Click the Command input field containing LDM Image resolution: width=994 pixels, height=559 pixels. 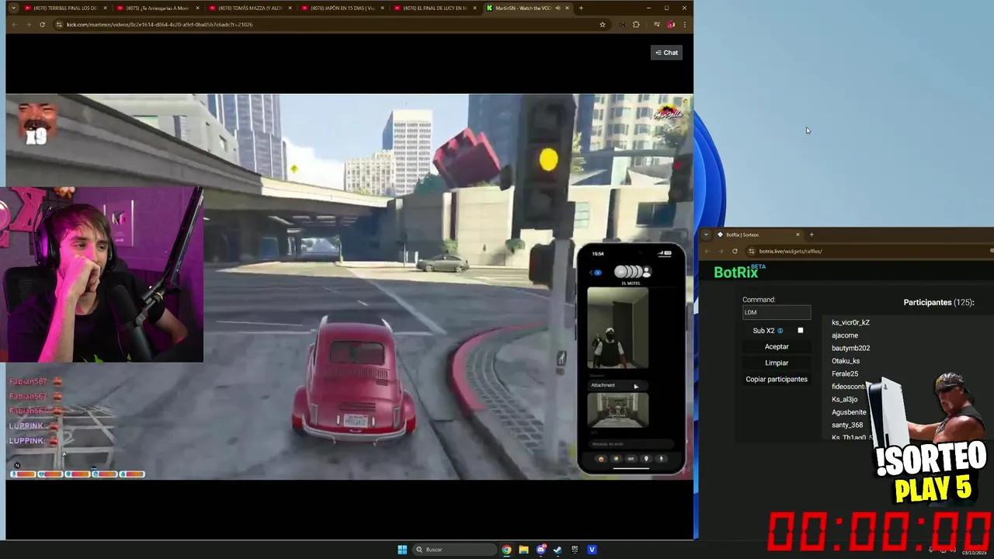pos(777,312)
